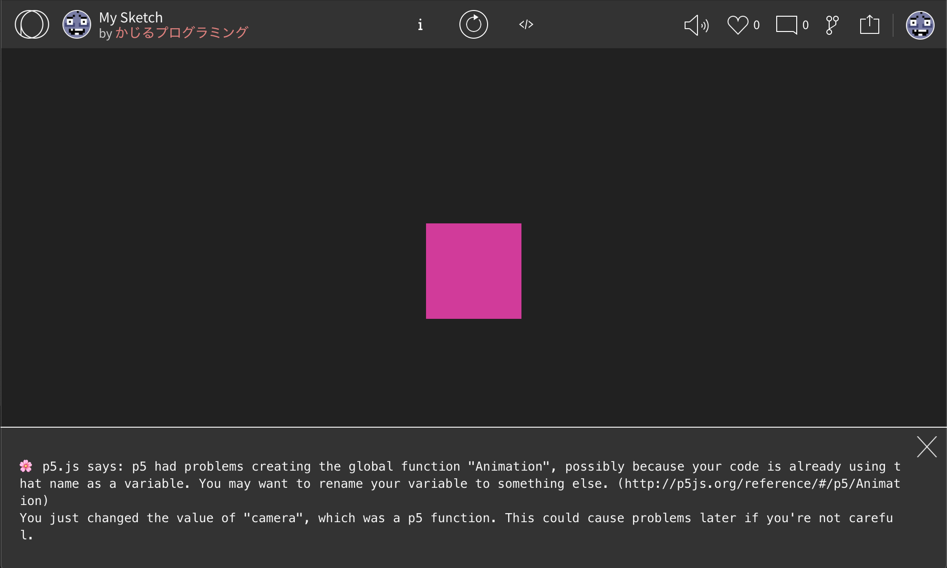Show sketch info panel
Image resolution: width=947 pixels, height=568 pixels.
coord(420,25)
